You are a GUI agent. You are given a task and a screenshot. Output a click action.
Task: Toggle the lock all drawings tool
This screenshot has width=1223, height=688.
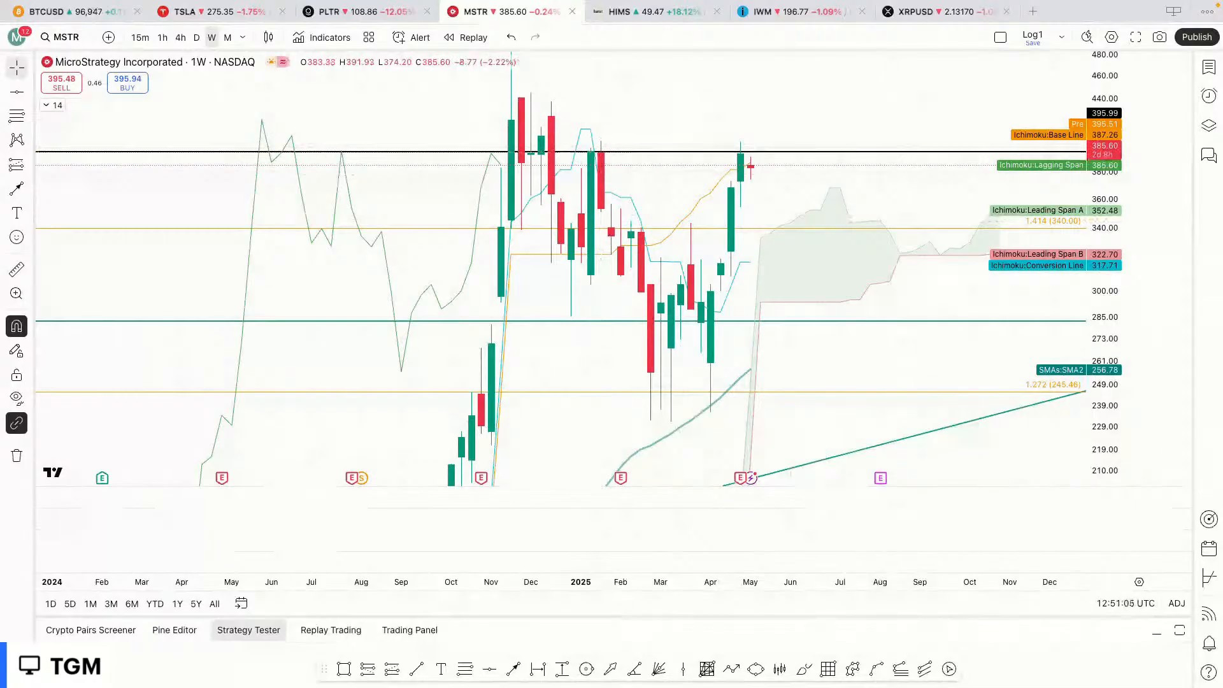tap(17, 375)
